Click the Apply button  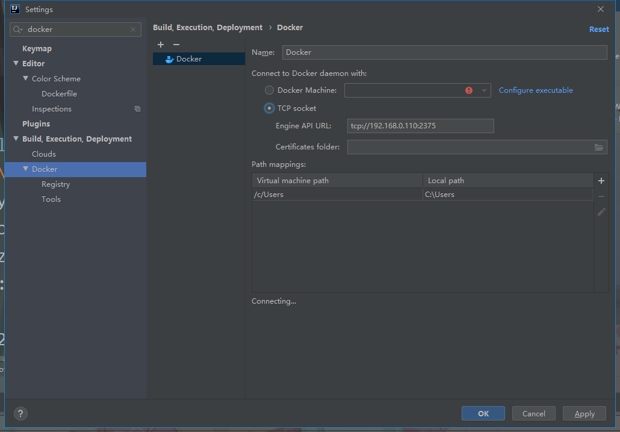(584, 413)
